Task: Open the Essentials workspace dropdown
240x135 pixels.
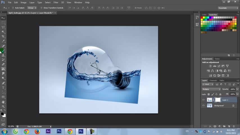Action: [x=228, y=8]
